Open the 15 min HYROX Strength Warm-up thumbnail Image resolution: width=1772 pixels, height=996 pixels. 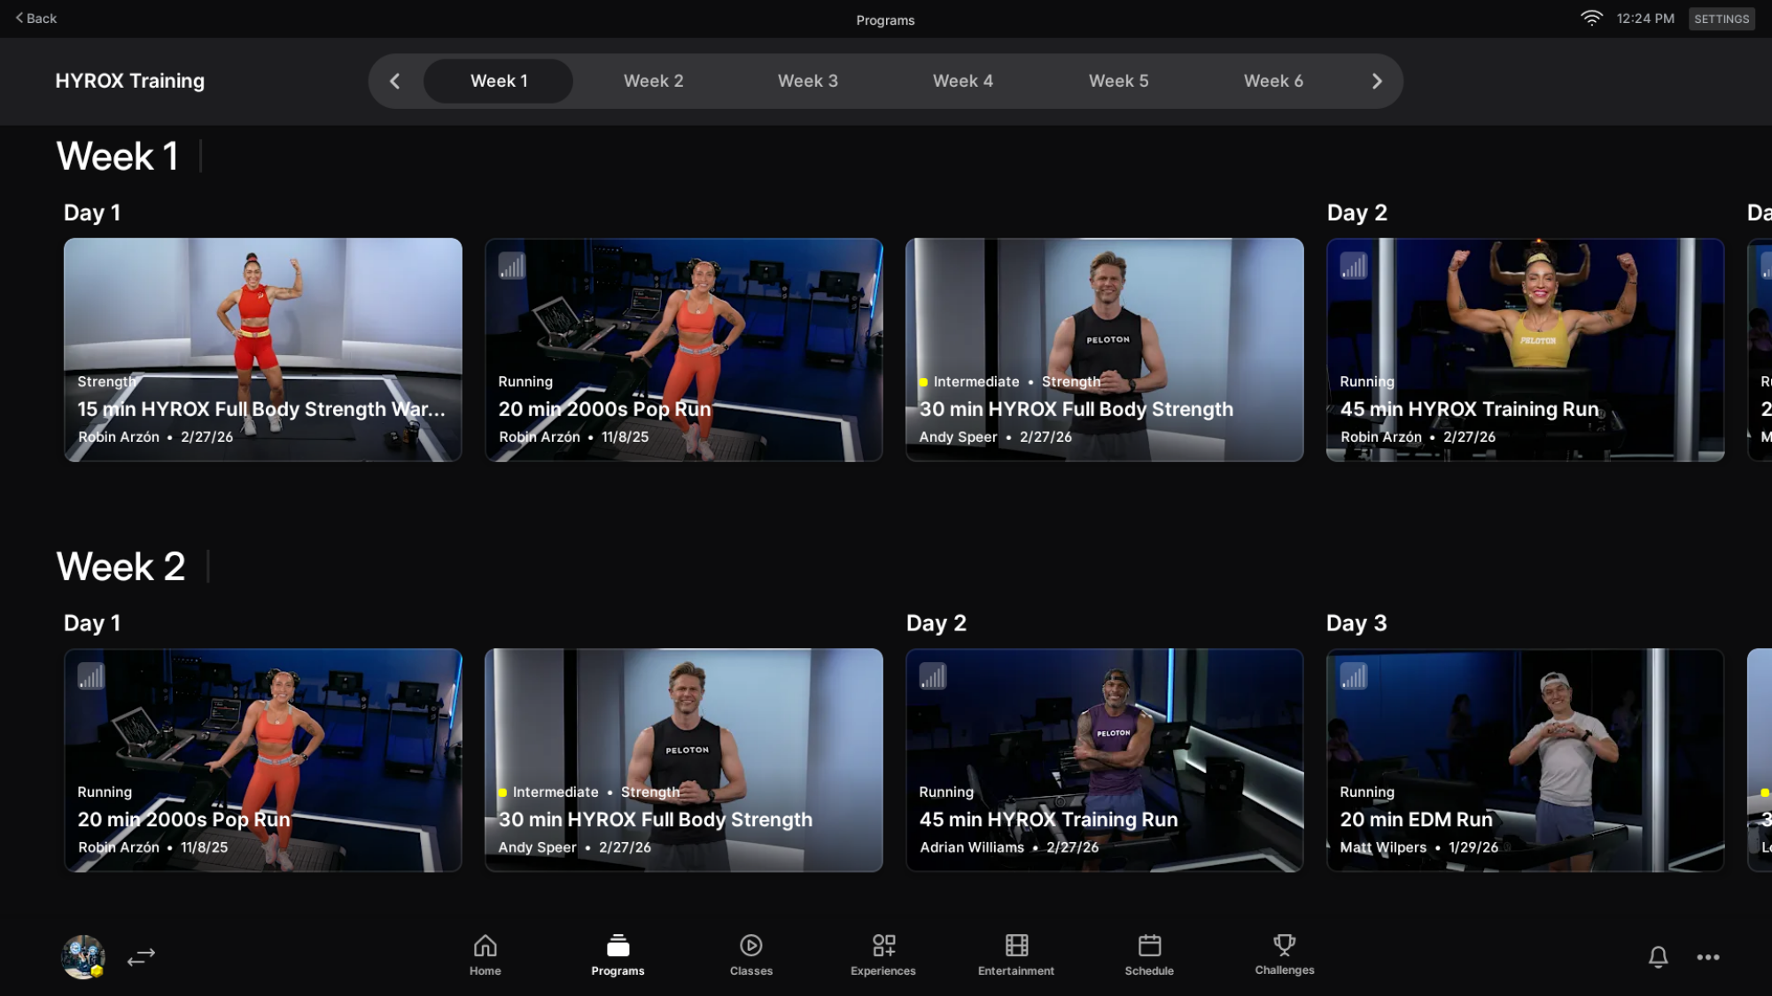262,349
